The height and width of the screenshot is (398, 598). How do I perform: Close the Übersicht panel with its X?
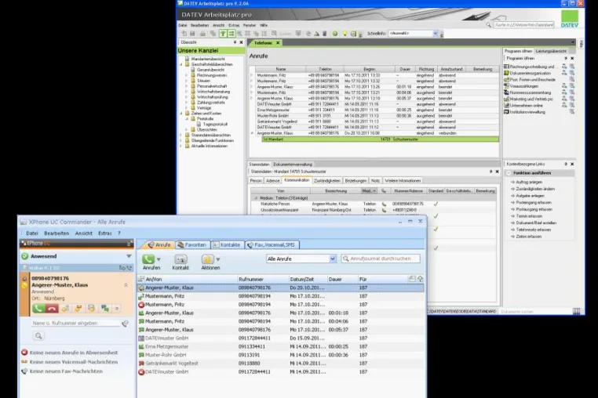point(241,42)
